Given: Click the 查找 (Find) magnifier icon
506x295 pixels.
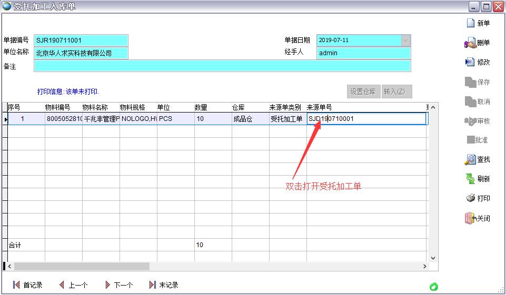Looking at the screenshot, I should 470,159.
